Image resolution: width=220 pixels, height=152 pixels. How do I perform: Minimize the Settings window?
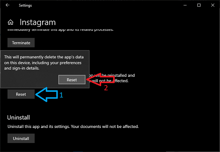[185, 5]
